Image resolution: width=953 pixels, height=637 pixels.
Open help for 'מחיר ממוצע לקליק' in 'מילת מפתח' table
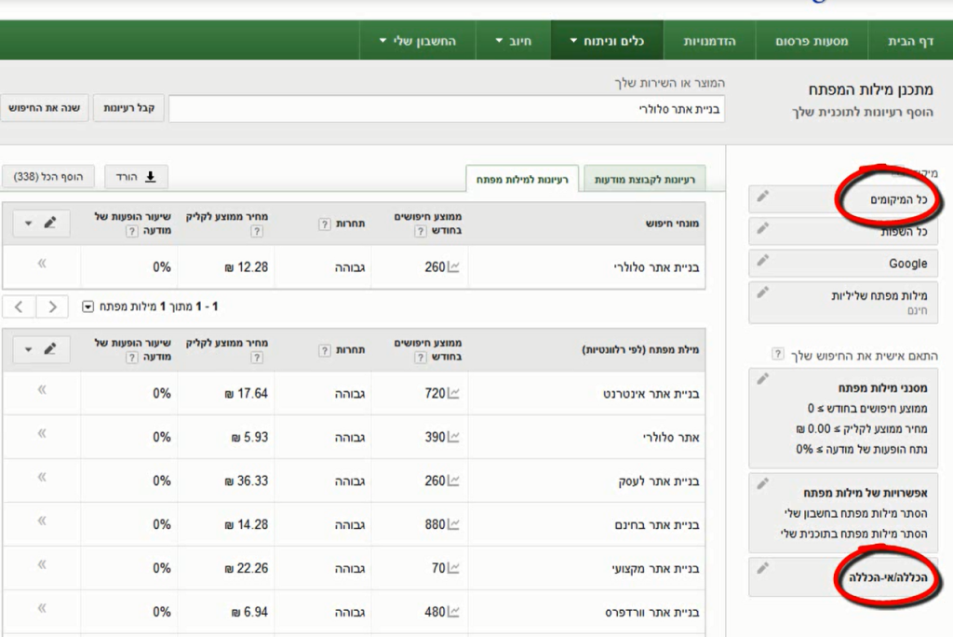pos(257,357)
